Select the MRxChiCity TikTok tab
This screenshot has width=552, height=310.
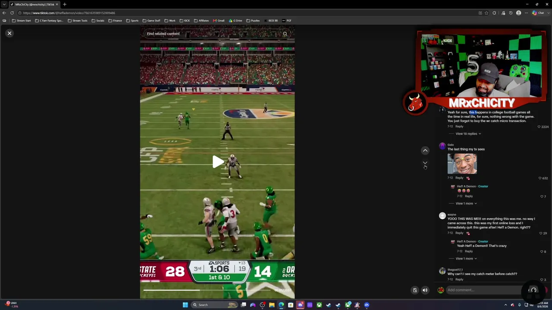34,4
